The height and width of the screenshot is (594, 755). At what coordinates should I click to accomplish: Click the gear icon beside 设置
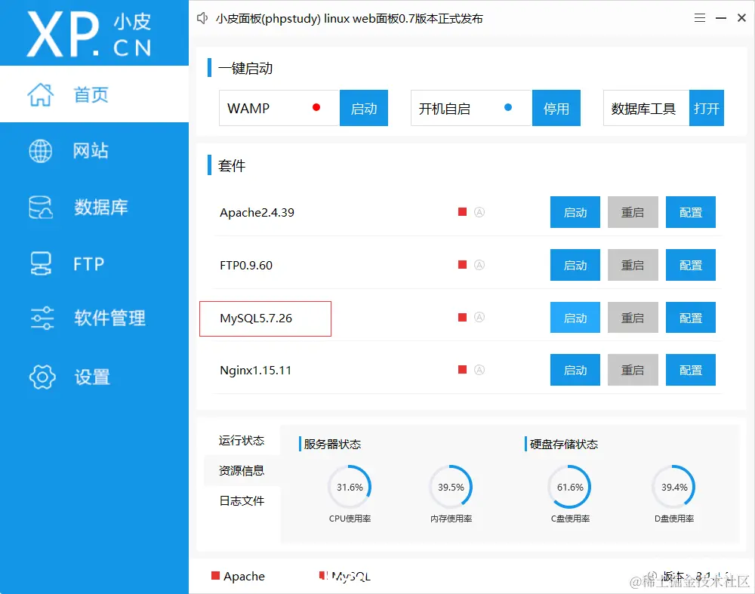click(42, 377)
